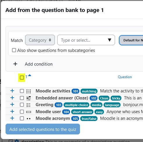Click the multiple choice tag on Greeting
Image resolution: width=143 pixels, height=142 pixels.
[76, 105]
